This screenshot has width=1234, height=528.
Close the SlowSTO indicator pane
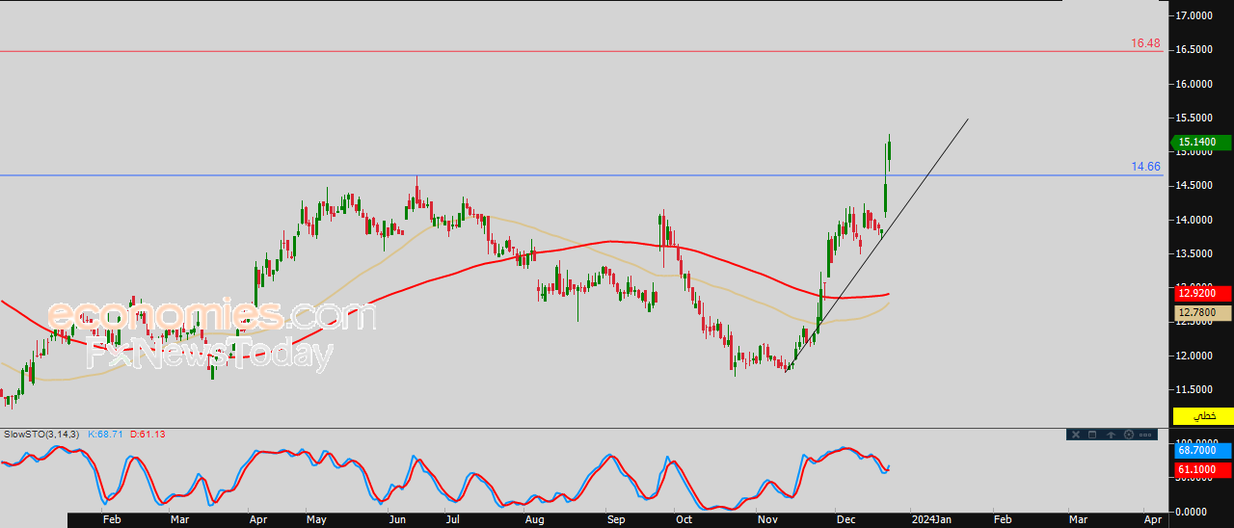(1076, 435)
